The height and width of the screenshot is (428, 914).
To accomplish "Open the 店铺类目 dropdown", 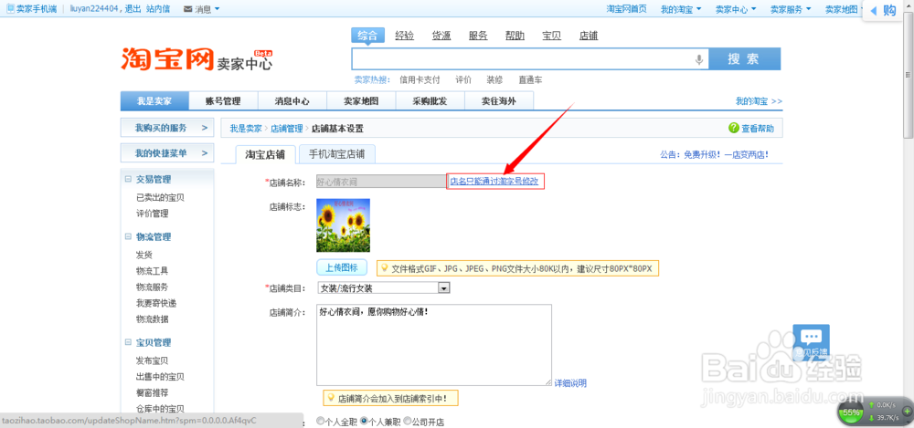I will 443,287.
